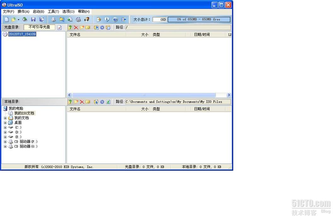The image size is (335, 220).
Task: Click the Open file folder icon
Action: [14, 19]
